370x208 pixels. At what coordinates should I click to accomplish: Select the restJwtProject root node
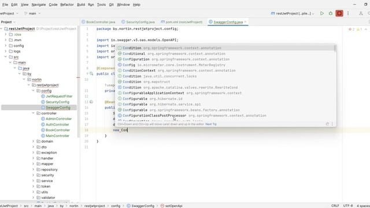(22, 28)
